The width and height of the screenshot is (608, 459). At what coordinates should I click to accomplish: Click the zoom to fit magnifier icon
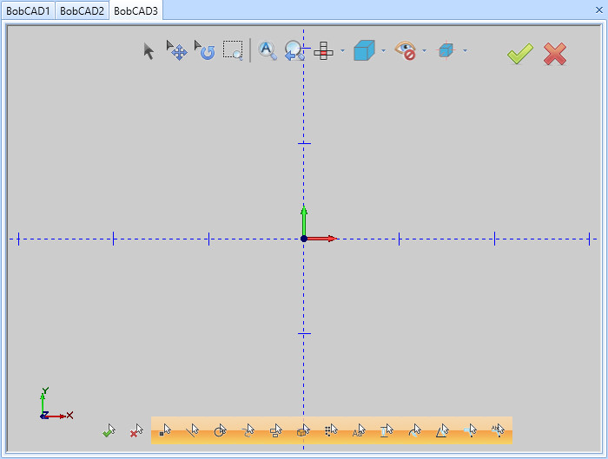[268, 51]
